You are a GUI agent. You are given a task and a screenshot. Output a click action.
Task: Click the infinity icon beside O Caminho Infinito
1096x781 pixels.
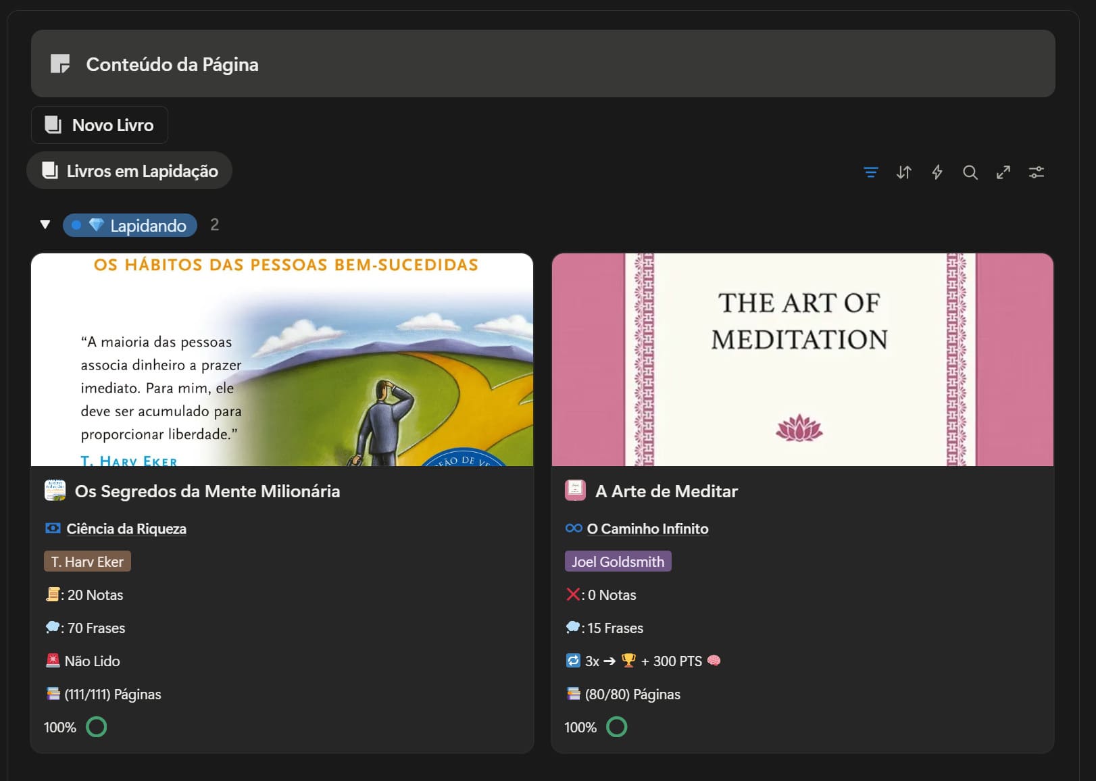(574, 528)
